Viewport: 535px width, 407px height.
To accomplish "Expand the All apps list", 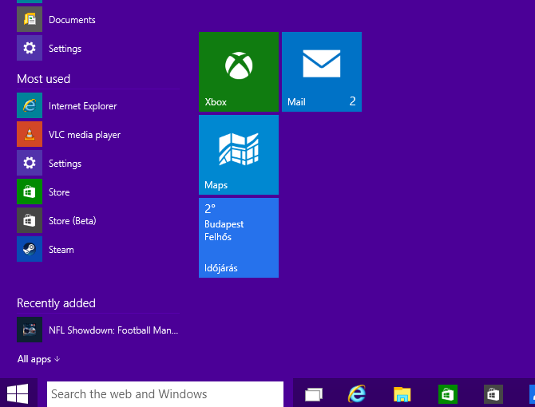I will [x=38, y=359].
